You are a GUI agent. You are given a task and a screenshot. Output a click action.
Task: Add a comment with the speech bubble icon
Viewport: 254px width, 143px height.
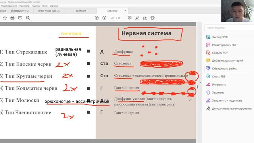click(129, 18)
